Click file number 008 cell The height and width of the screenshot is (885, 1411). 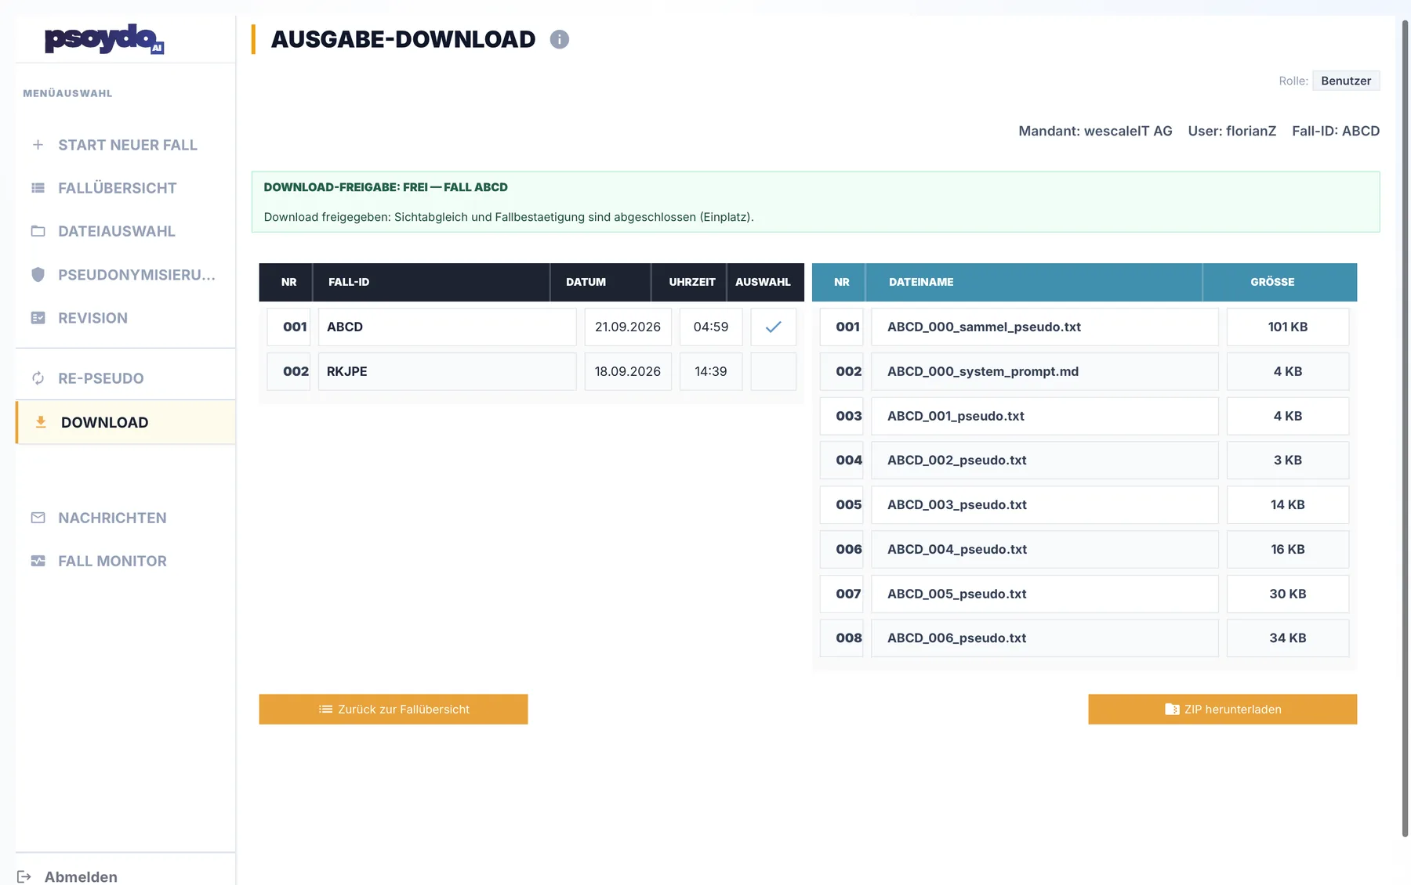(x=841, y=638)
